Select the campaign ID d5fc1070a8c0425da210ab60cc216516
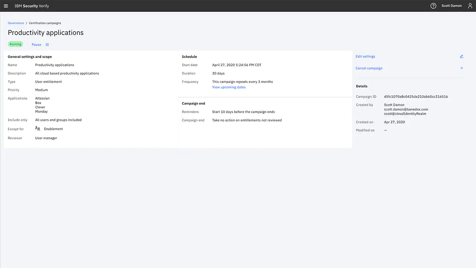Viewport: 476px width, 268px height. pyautogui.click(x=416, y=97)
